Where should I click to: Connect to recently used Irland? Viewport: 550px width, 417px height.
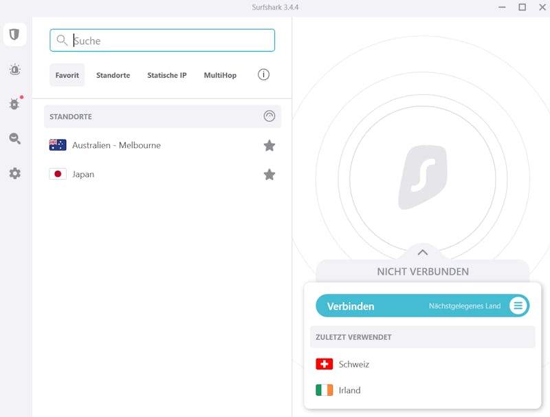423,390
